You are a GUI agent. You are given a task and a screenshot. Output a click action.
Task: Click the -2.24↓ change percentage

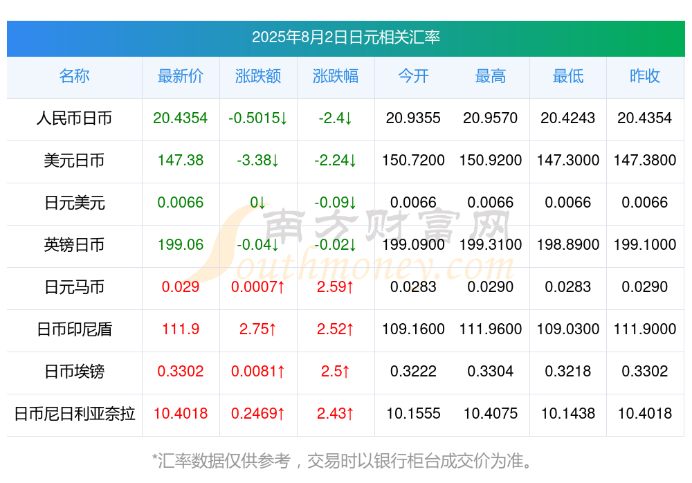click(x=336, y=160)
